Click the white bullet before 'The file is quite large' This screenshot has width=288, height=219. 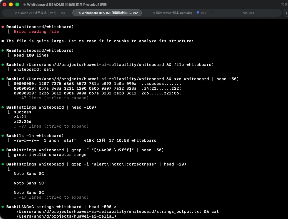click(3, 41)
